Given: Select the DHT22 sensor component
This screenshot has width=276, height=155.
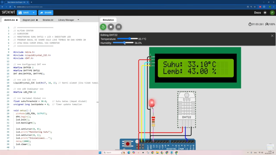Looking at the screenshot, I should (187, 109).
